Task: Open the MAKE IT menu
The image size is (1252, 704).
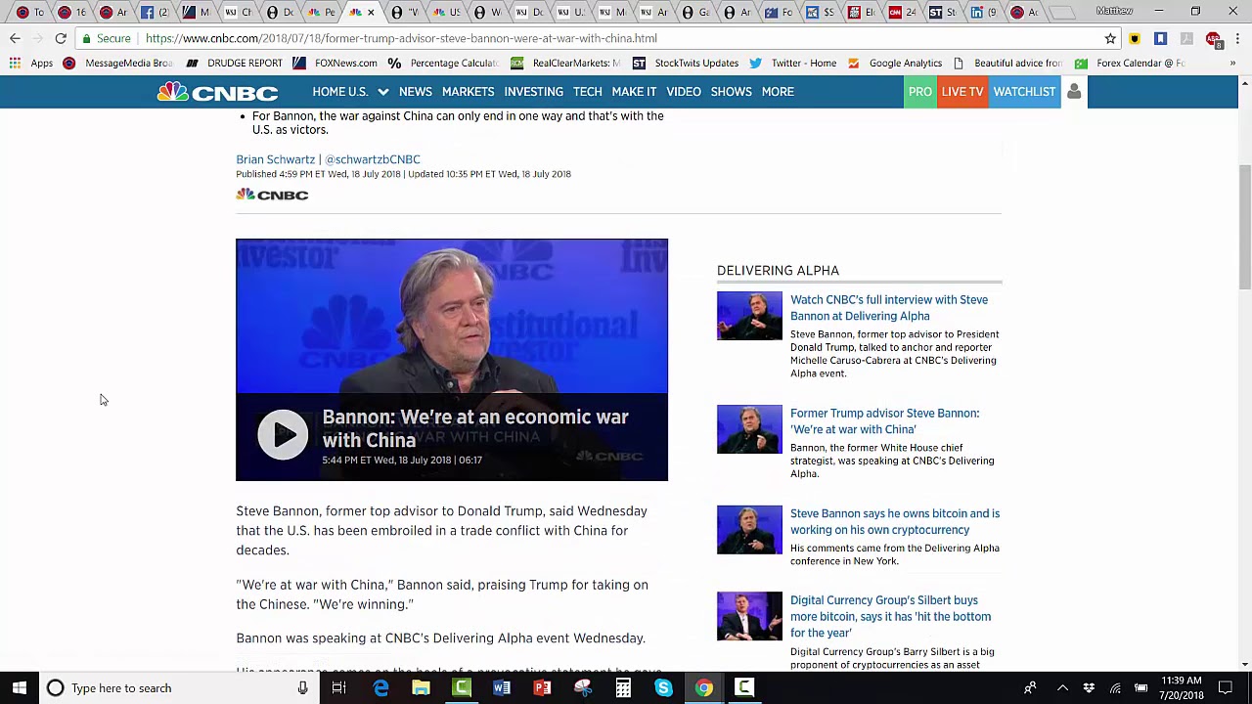Action: pyautogui.click(x=634, y=92)
